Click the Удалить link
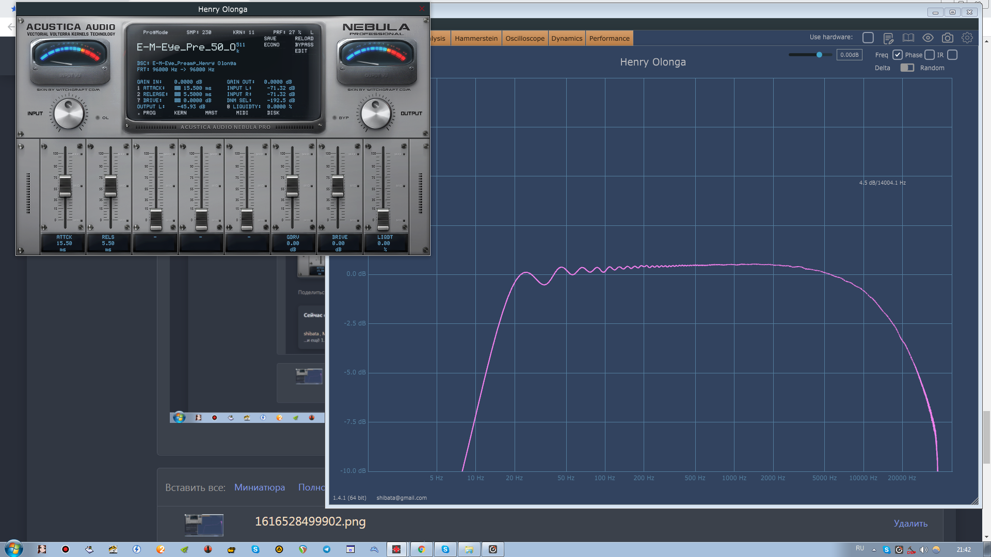 (x=910, y=523)
